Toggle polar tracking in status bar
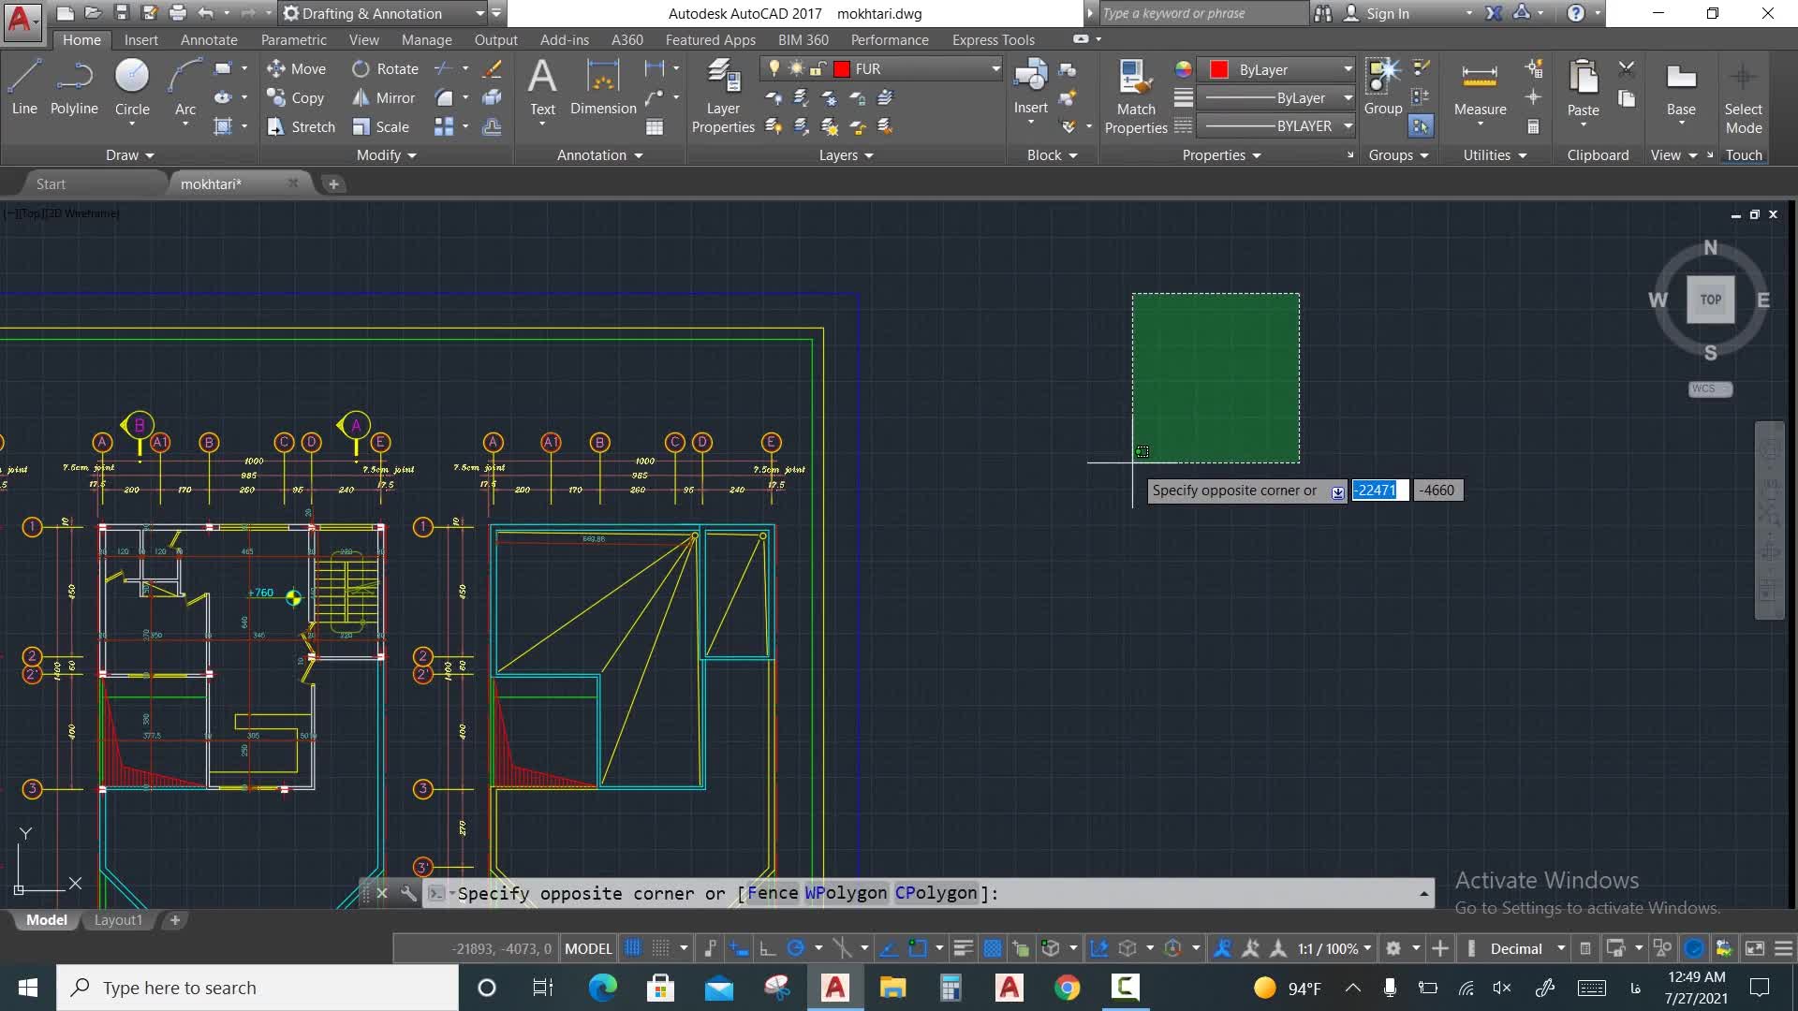This screenshot has width=1798, height=1011. point(796,948)
